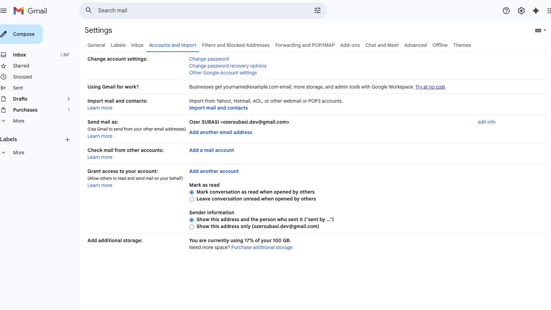Switch to Filters and Blocked Addresses tab

pos(236,45)
